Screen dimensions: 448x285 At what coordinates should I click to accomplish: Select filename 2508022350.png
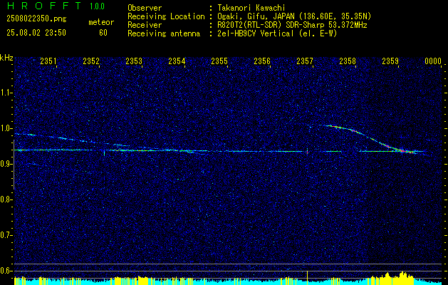click(x=36, y=19)
